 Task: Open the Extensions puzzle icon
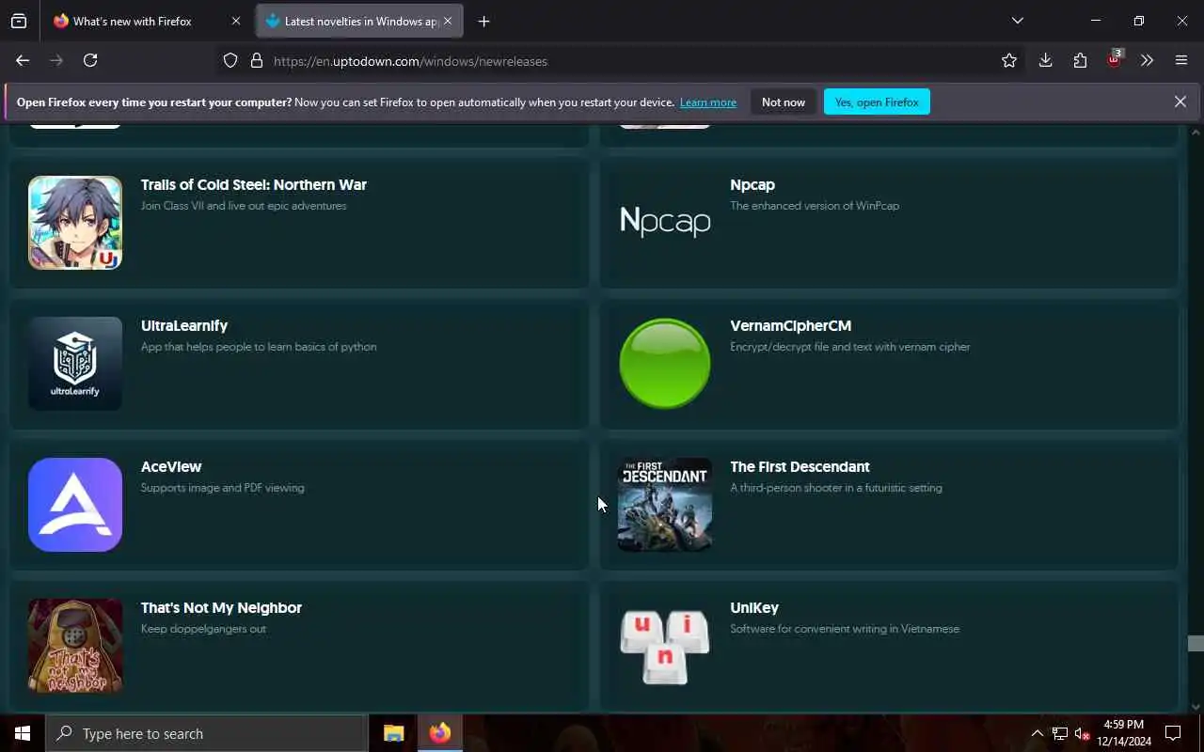[1080, 60]
